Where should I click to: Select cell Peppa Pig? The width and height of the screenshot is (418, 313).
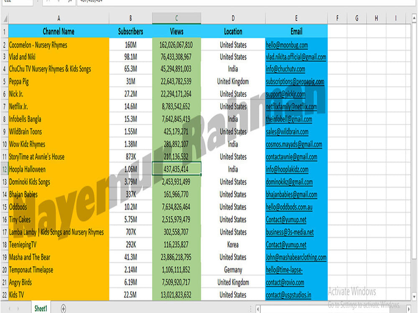(59, 81)
